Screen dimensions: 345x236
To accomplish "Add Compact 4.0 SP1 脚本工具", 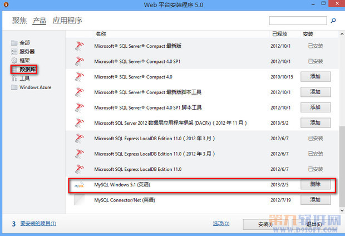I will click(x=316, y=107).
